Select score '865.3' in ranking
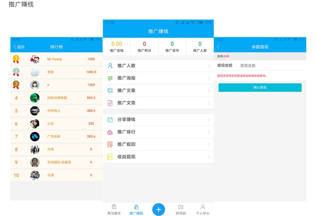316x216 pixels. click(x=91, y=98)
